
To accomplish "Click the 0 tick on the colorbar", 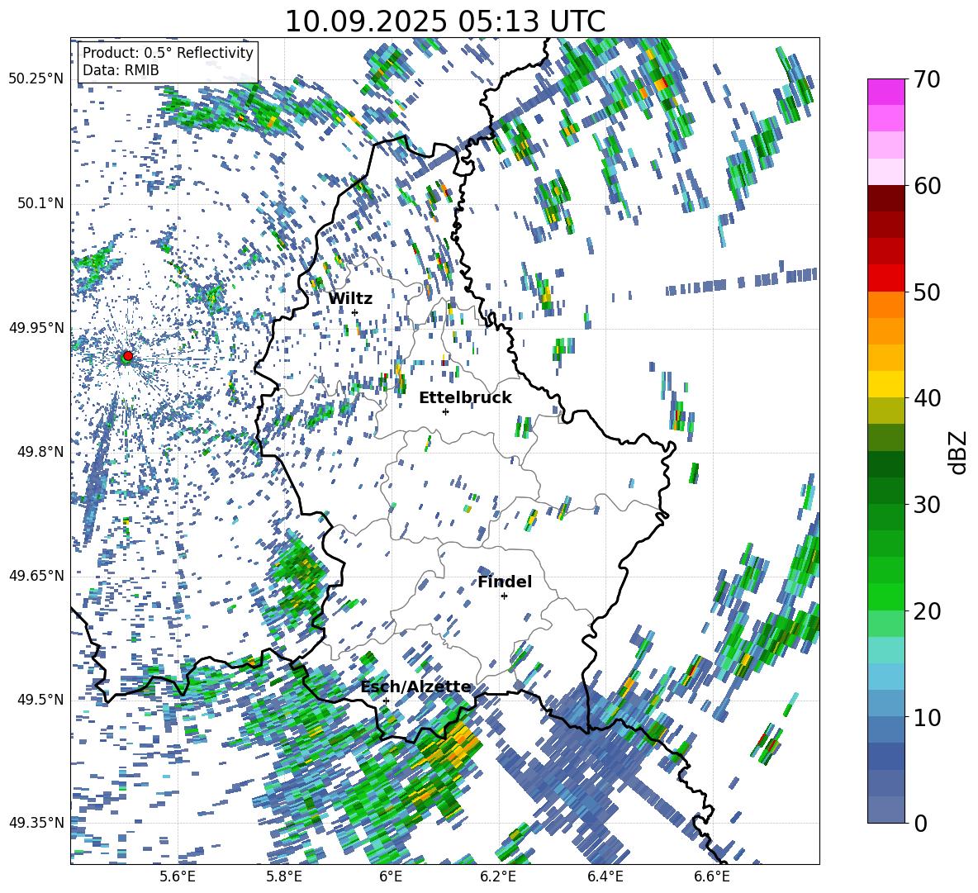I will pos(921,823).
